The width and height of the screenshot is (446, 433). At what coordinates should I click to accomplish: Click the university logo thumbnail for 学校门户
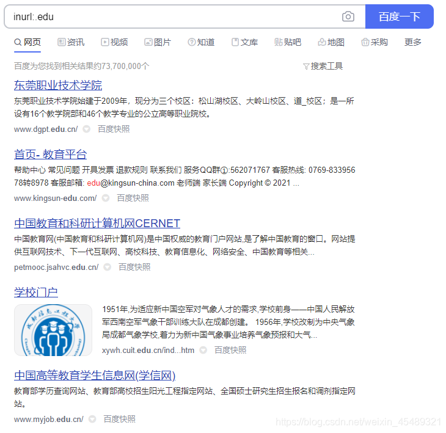[53, 330]
